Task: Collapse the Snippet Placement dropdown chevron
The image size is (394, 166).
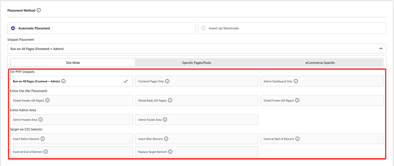Action: pos(381,49)
